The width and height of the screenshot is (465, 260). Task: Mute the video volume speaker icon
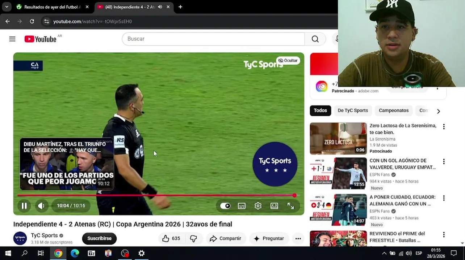click(x=41, y=206)
